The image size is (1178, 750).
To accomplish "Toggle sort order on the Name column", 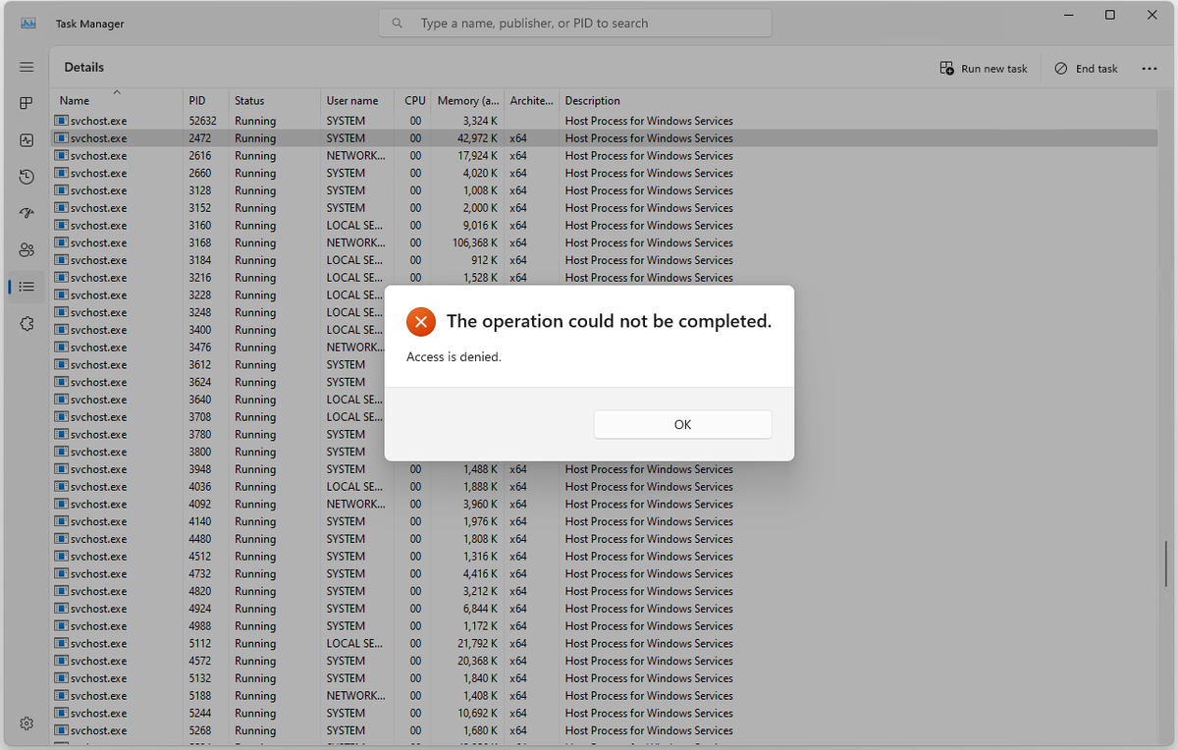I will click(x=74, y=100).
